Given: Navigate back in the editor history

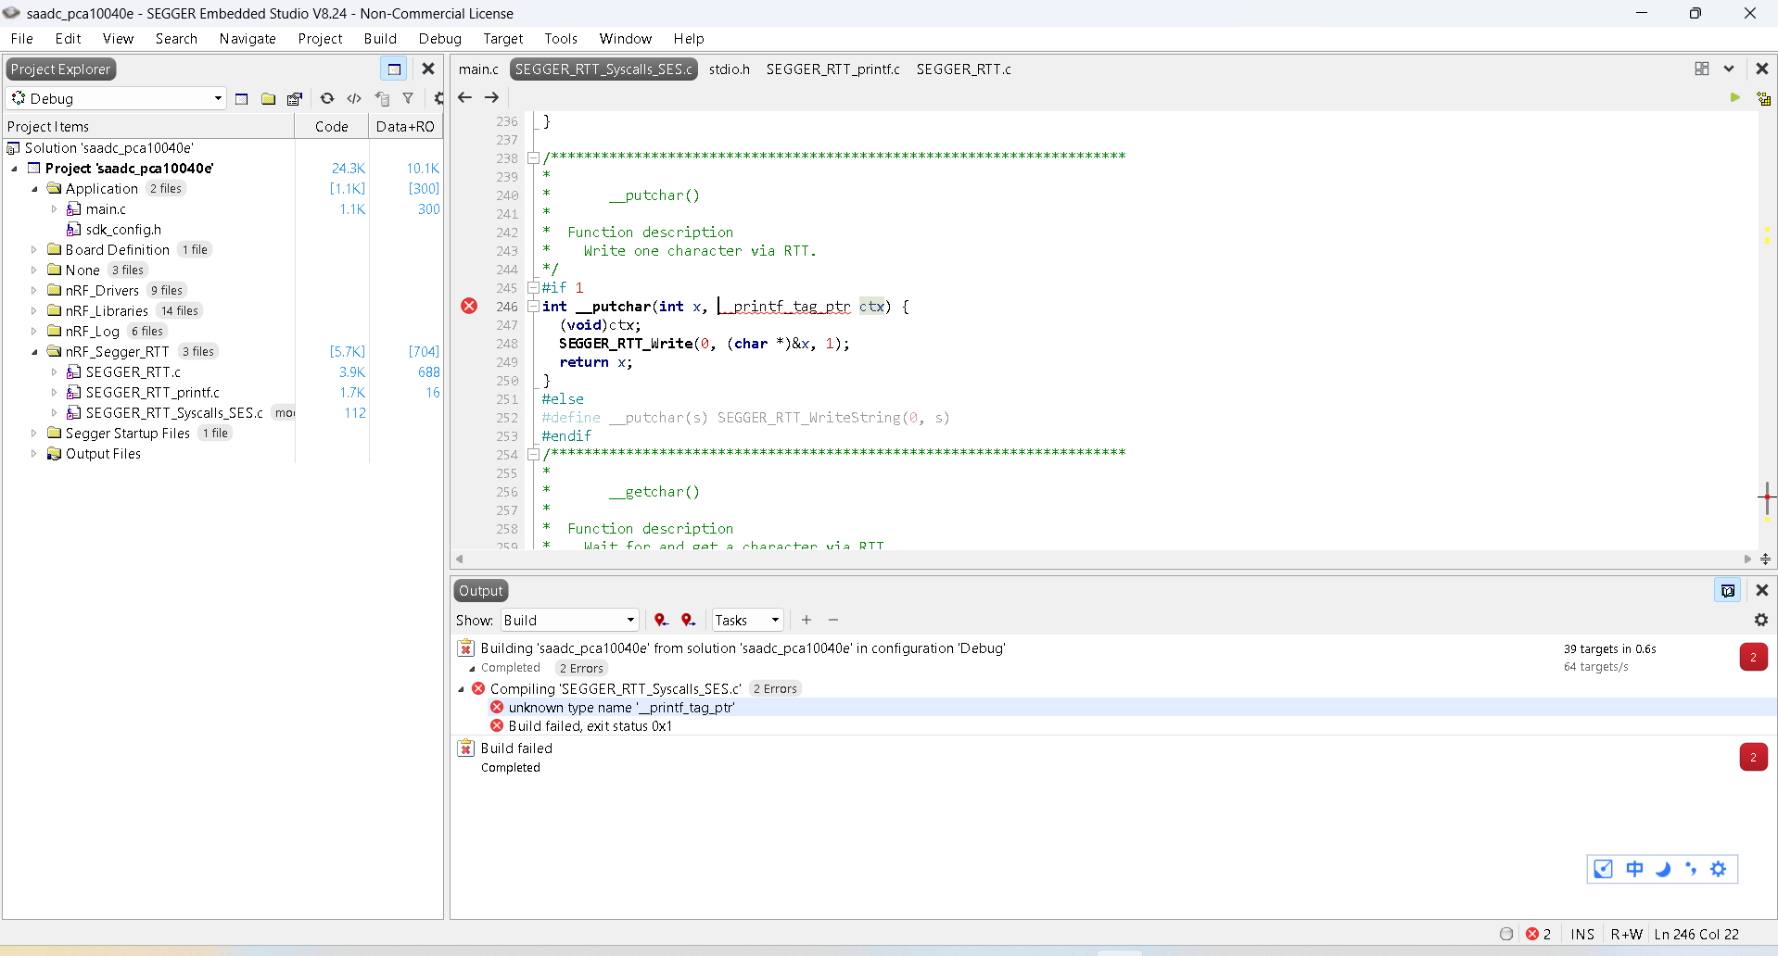Looking at the screenshot, I should pos(465,97).
